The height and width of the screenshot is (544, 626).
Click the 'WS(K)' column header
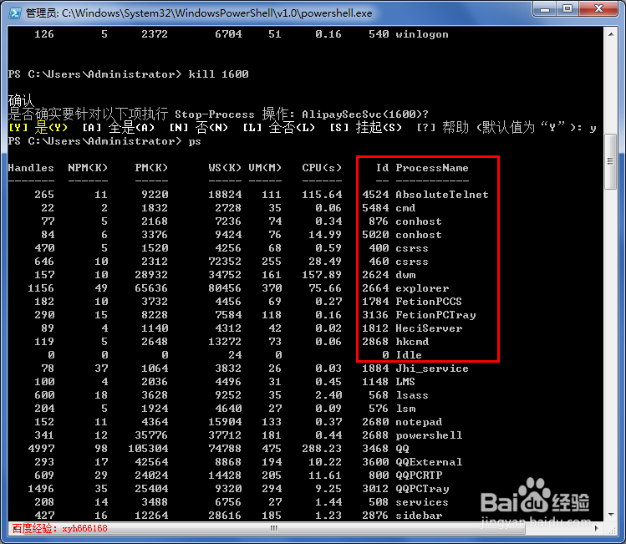coord(225,168)
